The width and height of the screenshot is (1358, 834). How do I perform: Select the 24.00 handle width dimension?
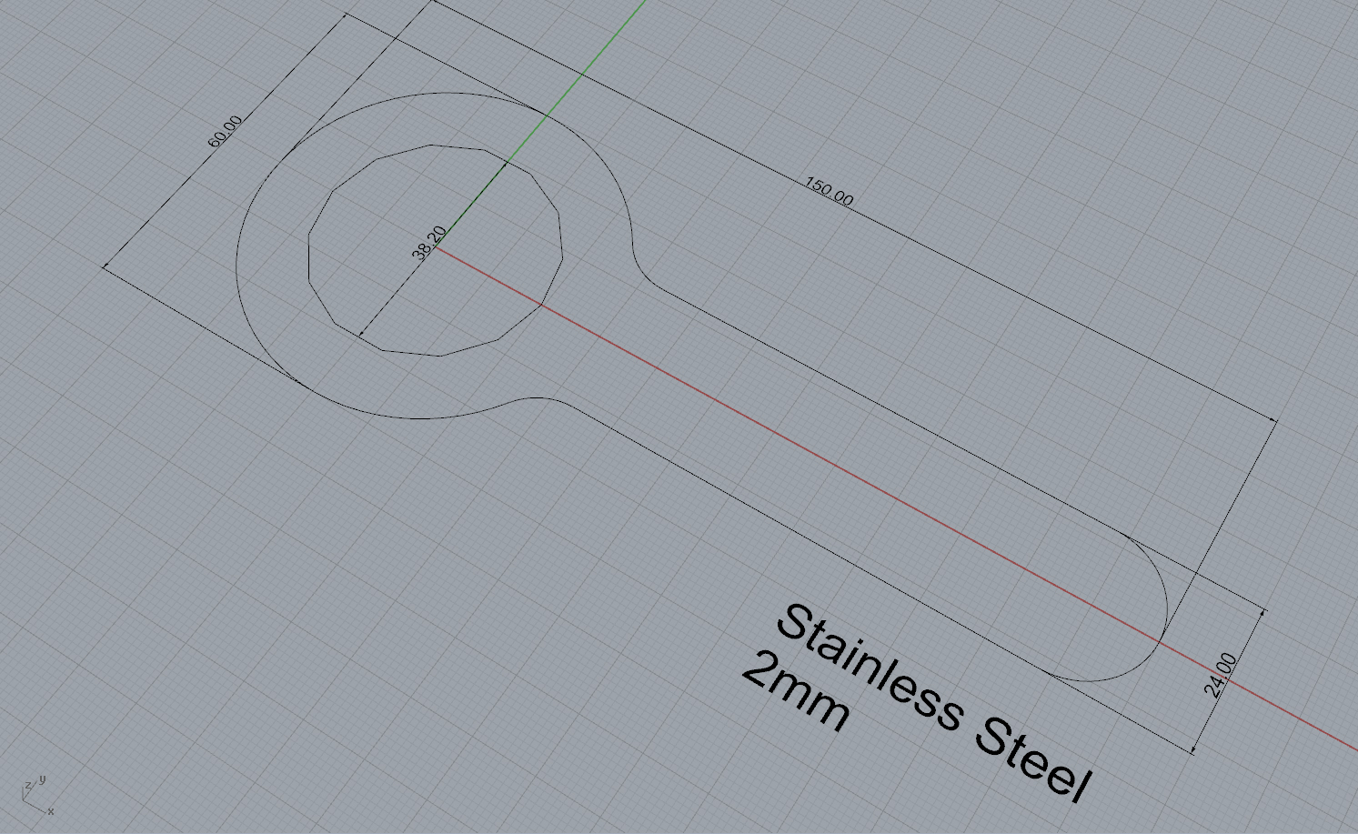1221,674
